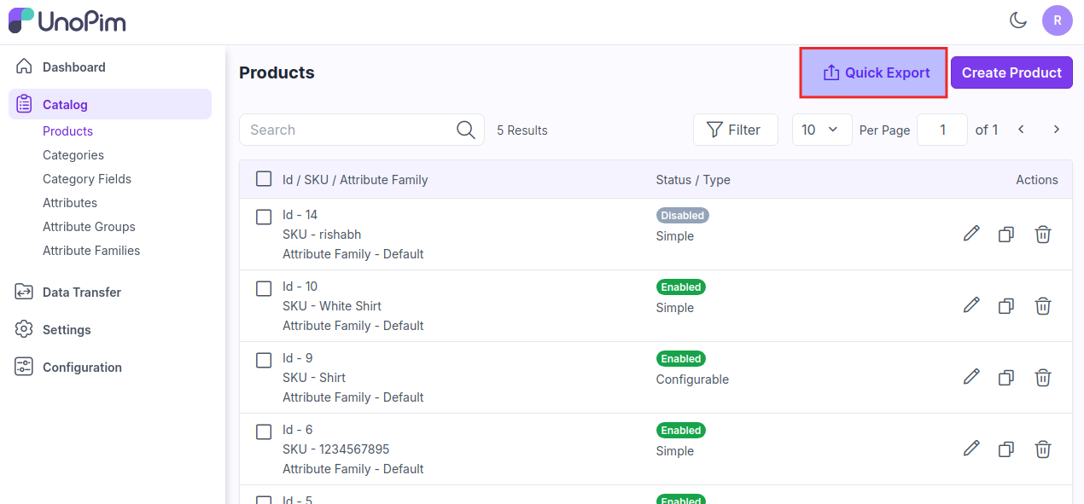This screenshot has height=504, width=1084.
Task: Click the page number input box
Action: tap(941, 130)
